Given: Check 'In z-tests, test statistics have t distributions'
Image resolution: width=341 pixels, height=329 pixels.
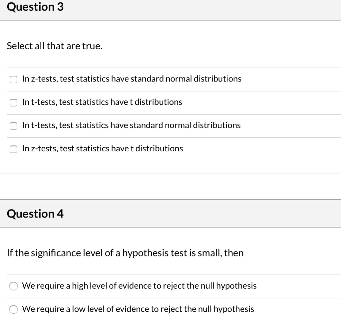Looking at the screenshot, I should coord(13,149).
